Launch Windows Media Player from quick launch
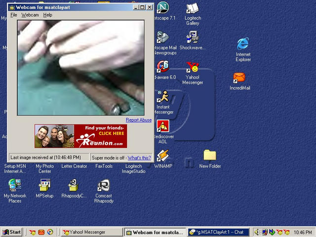 pyautogui.click(x=50, y=232)
